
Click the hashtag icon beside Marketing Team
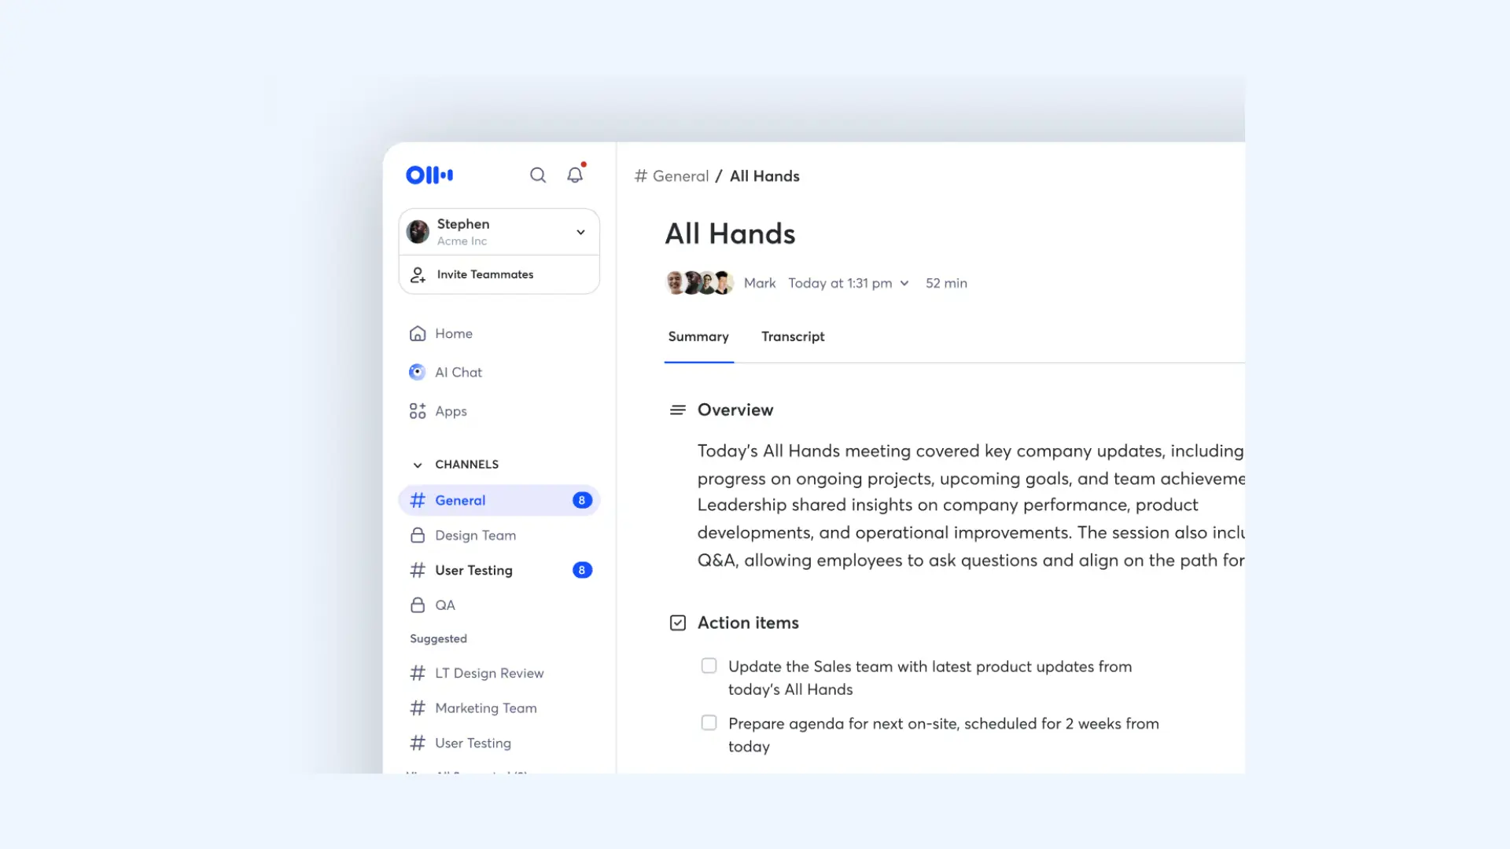click(x=418, y=707)
